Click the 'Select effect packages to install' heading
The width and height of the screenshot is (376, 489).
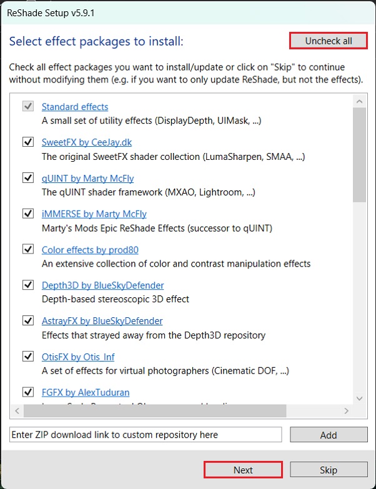[x=96, y=41]
